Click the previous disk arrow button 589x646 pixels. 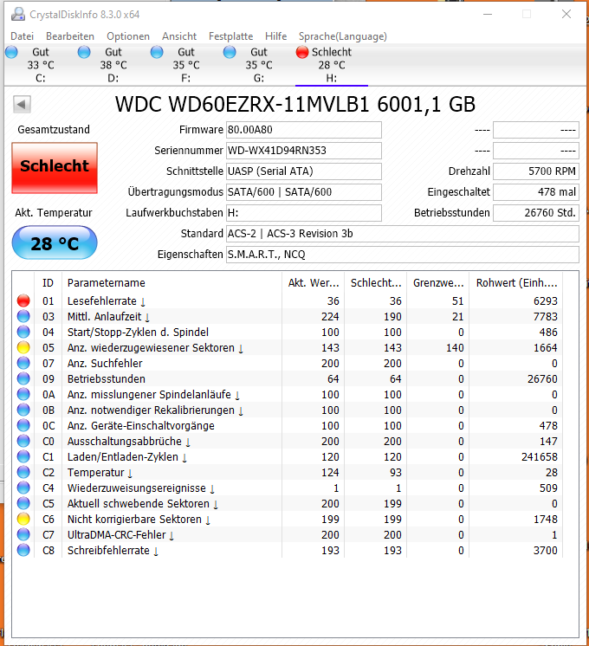(x=22, y=104)
